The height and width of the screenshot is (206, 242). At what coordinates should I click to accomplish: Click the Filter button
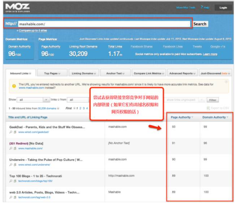coord(213,100)
